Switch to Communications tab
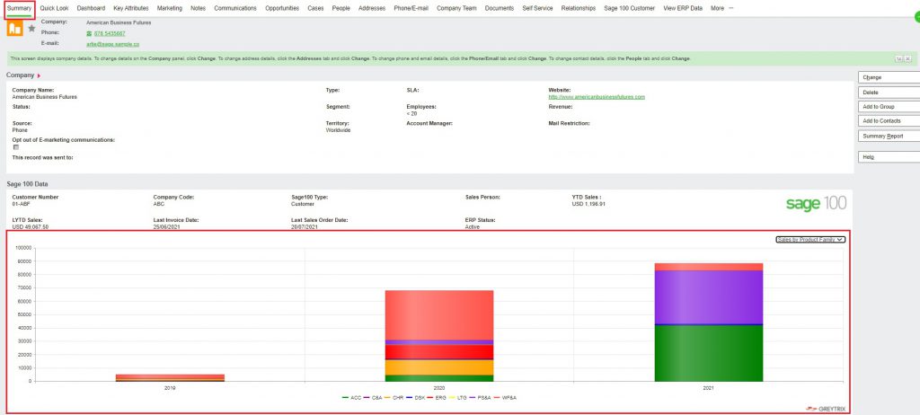This screenshot has height=415, width=920. (235, 8)
